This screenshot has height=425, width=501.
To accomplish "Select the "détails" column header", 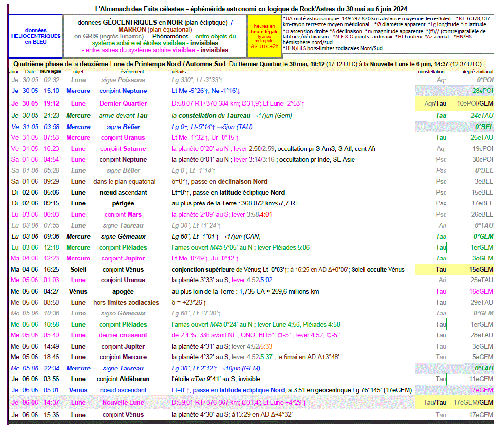I will click(179, 71).
